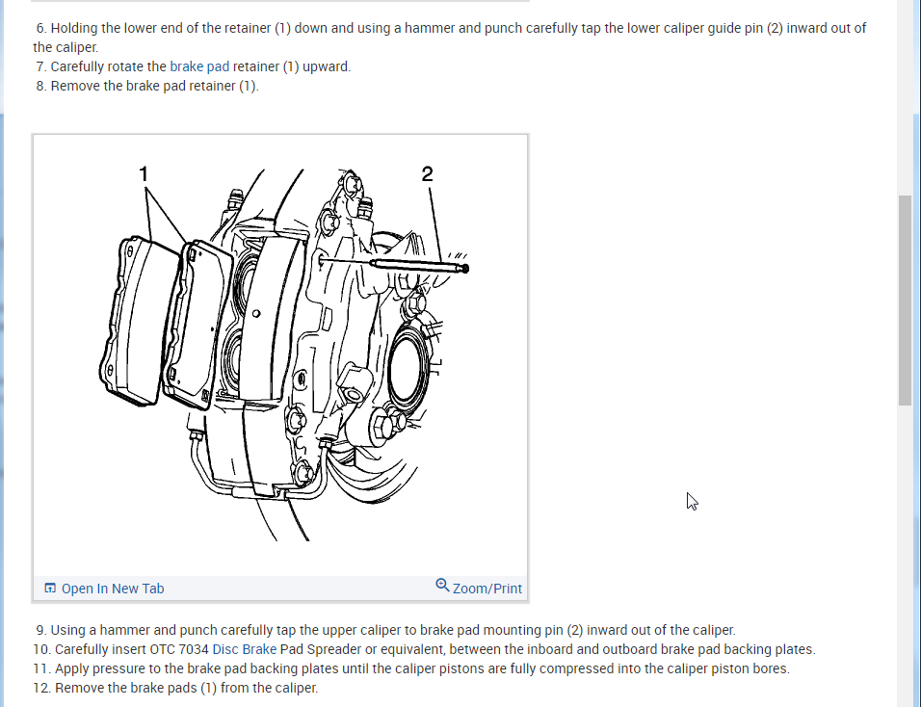The image size is (921, 707).
Task: Click the brake caliper diagram image
Action: [280, 355]
